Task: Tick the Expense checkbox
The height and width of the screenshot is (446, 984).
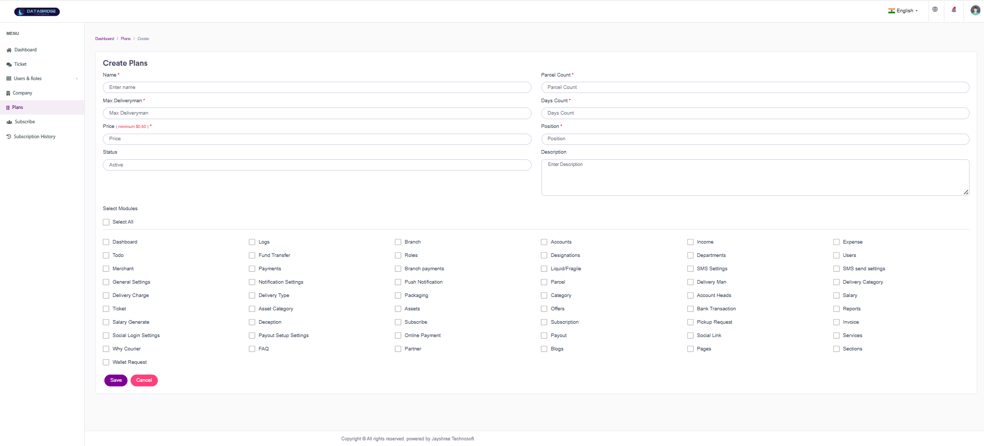Action: tap(836, 242)
